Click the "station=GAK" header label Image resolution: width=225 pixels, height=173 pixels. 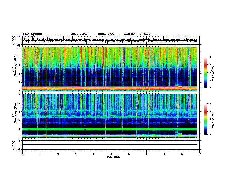106,34
